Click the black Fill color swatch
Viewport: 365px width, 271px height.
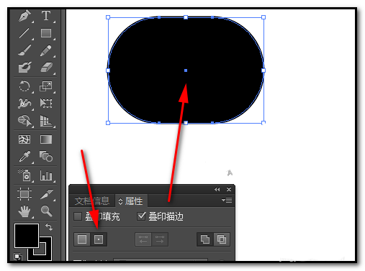[x=27, y=236]
